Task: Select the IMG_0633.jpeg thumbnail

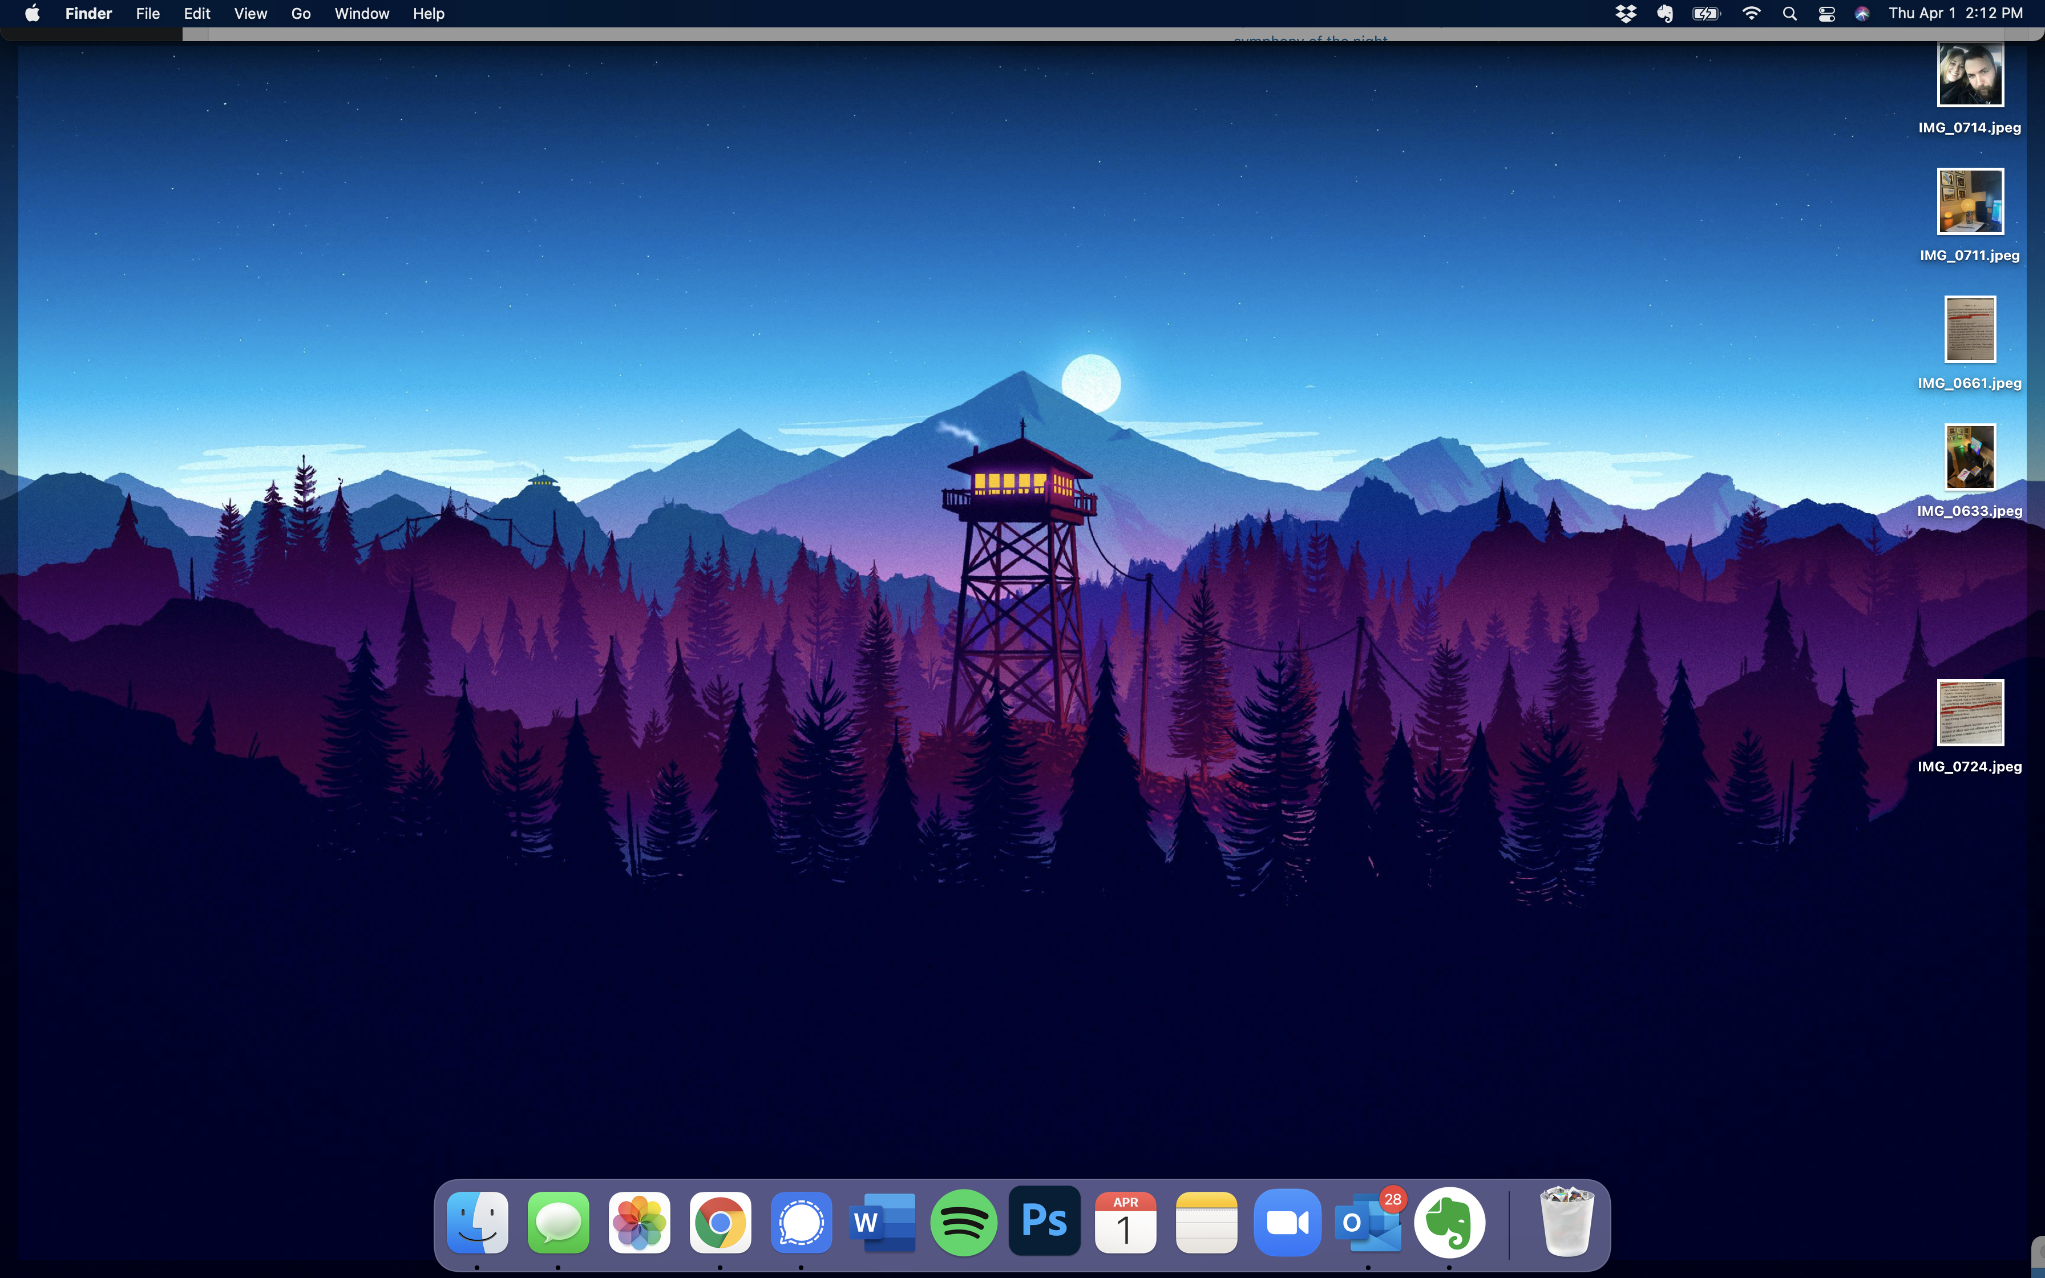Action: point(1970,456)
